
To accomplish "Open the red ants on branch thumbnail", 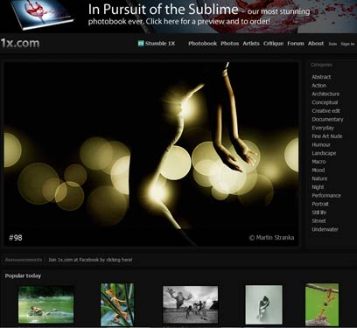I will (x=322, y=304).
